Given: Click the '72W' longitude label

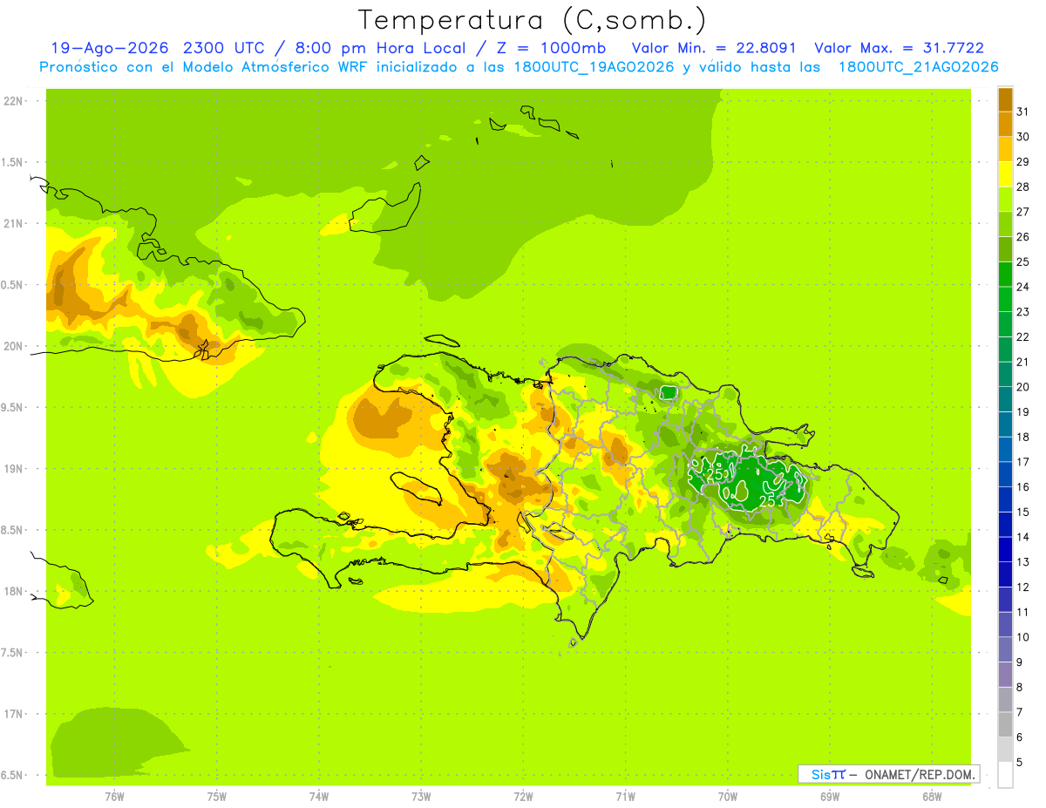Looking at the screenshot, I should click(523, 796).
